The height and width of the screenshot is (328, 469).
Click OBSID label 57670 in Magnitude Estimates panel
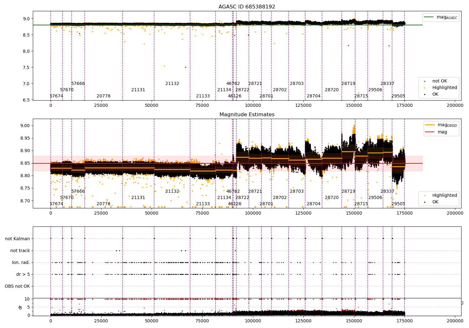click(x=67, y=198)
